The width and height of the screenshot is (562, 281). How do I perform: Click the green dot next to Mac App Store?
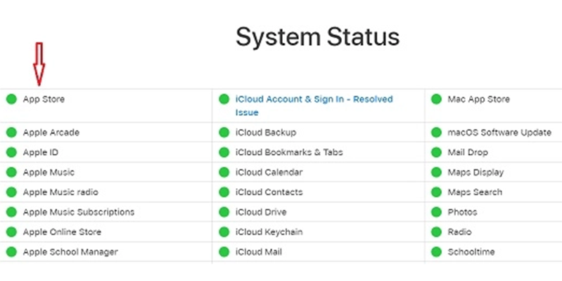[436, 100]
